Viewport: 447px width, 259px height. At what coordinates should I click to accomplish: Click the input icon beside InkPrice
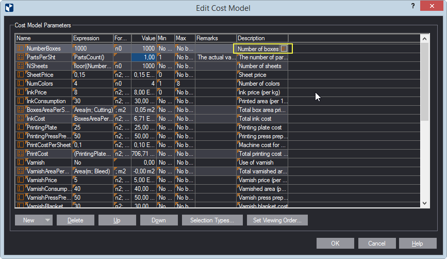[x=21, y=92]
